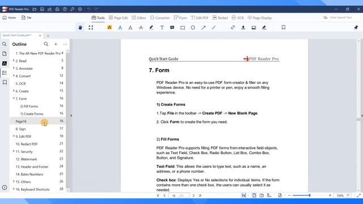
Task: Expand the 15. Others outline item
Action: (x=14, y=181)
